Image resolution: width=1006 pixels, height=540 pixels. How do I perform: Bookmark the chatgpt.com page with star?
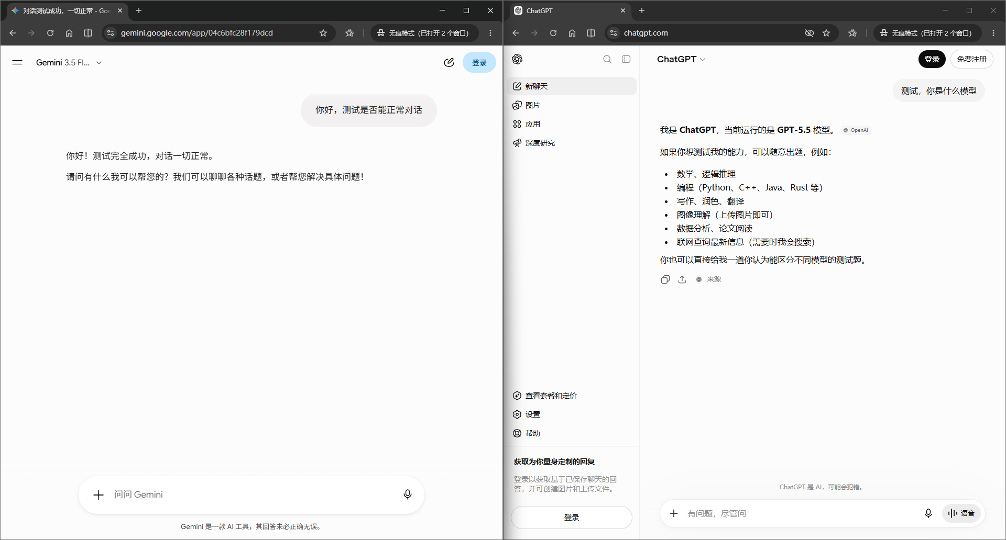[x=826, y=33]
